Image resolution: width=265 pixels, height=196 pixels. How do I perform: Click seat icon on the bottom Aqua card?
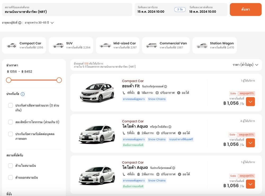124,174
